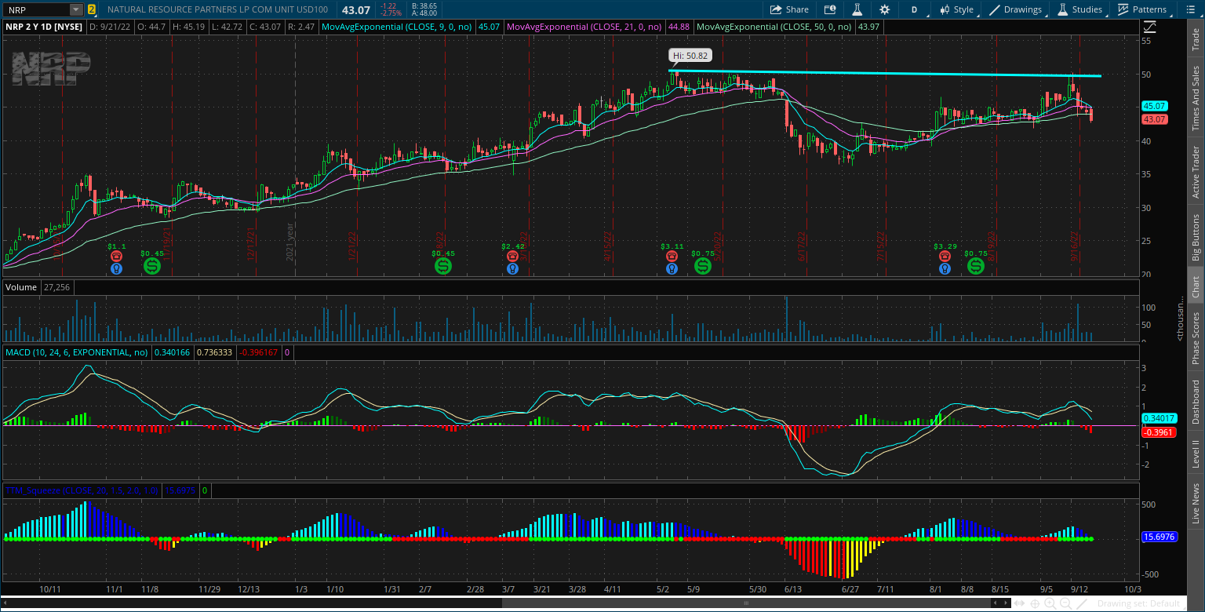Open the Drawings dropdown menu
The image size is (1205, 612).
[x=1016, y=9]
